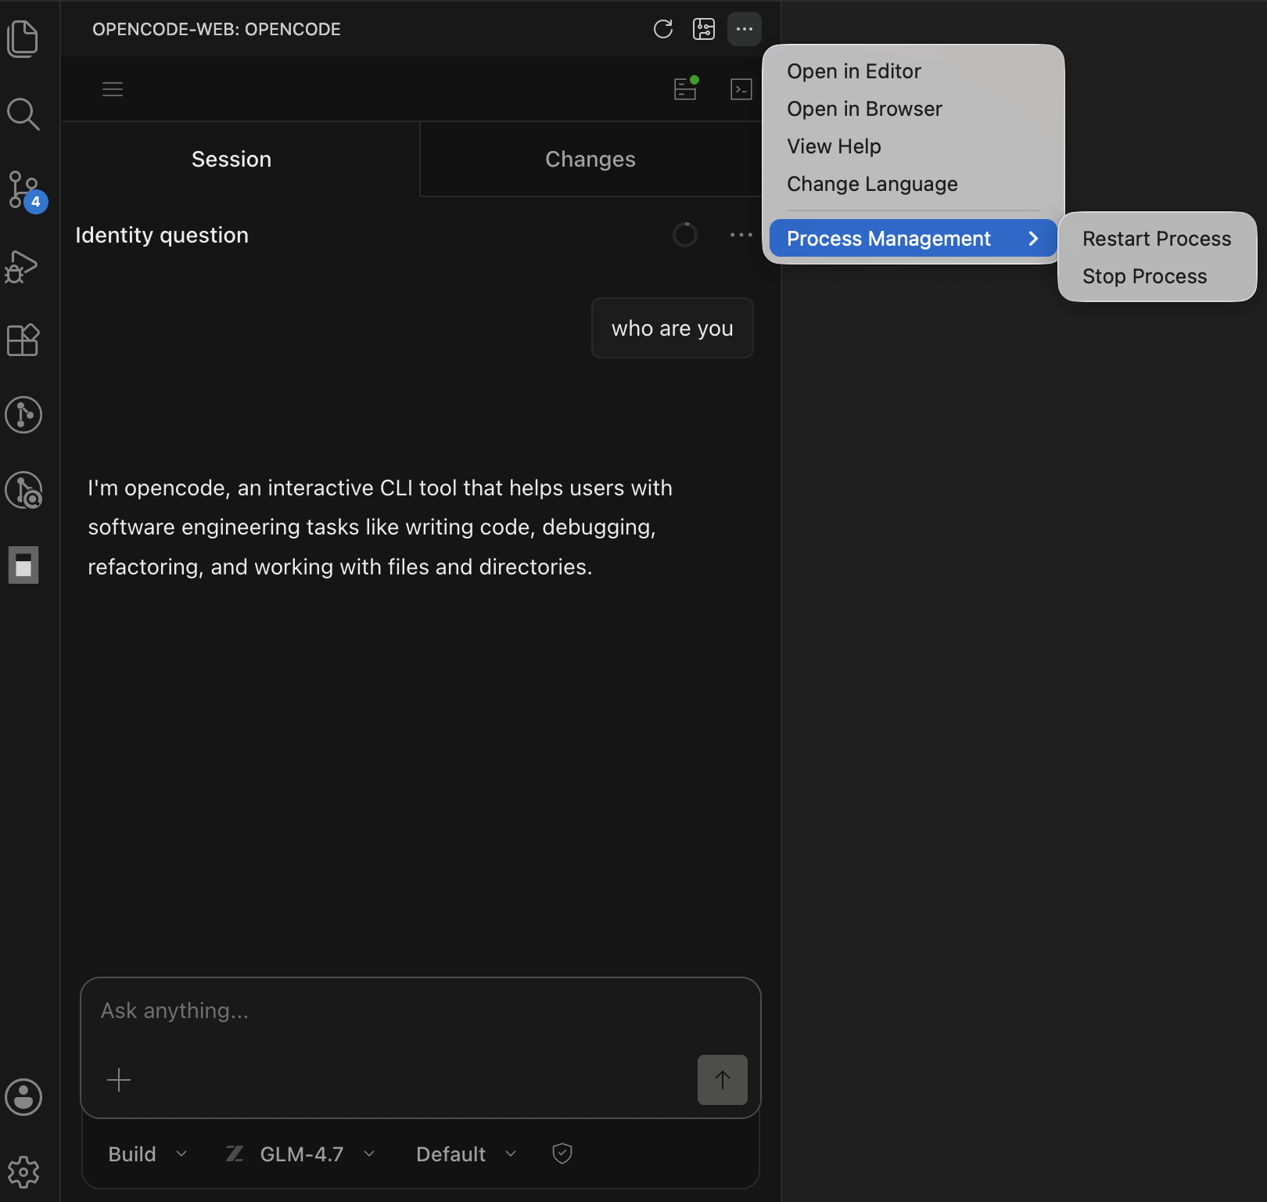This screenshot has width=1267, height=1202.
Task: Open the circular branch icon with inspect badge
Action: (24, 490)
